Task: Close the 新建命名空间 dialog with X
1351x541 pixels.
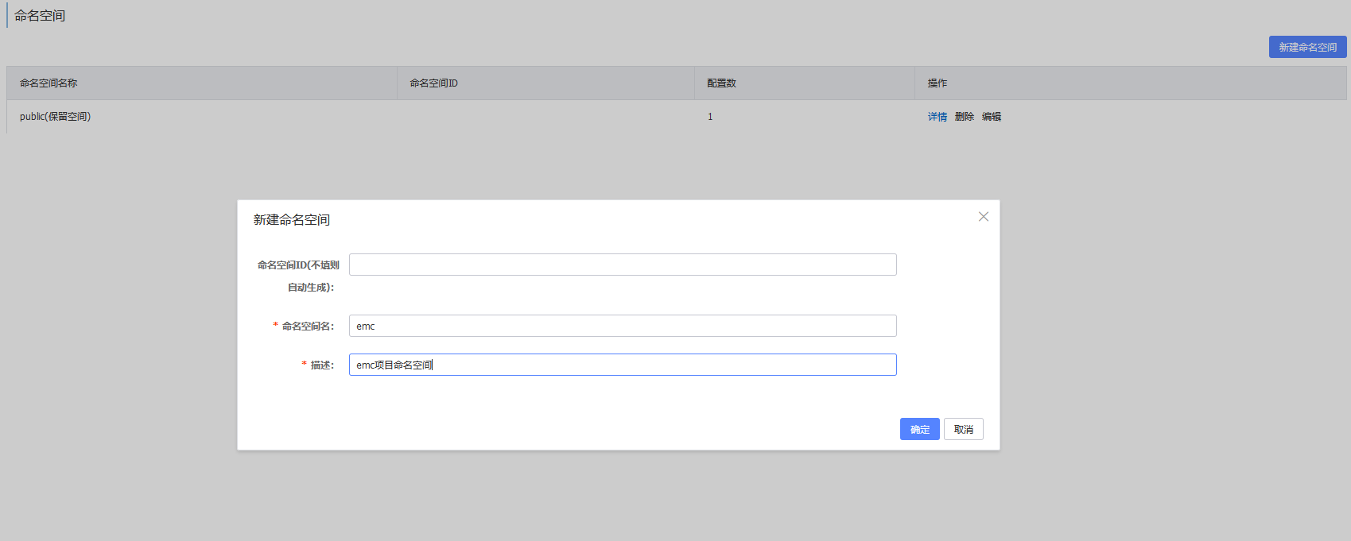Action: point(984,217)
